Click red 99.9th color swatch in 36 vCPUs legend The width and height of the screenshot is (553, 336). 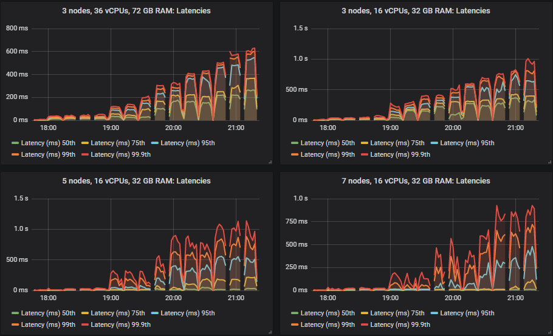[x=85, y=154]
